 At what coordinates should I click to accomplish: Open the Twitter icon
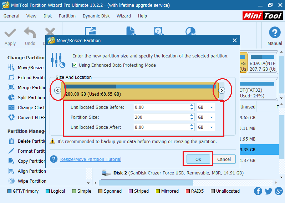pyautogui.click(x=268, y=191)
